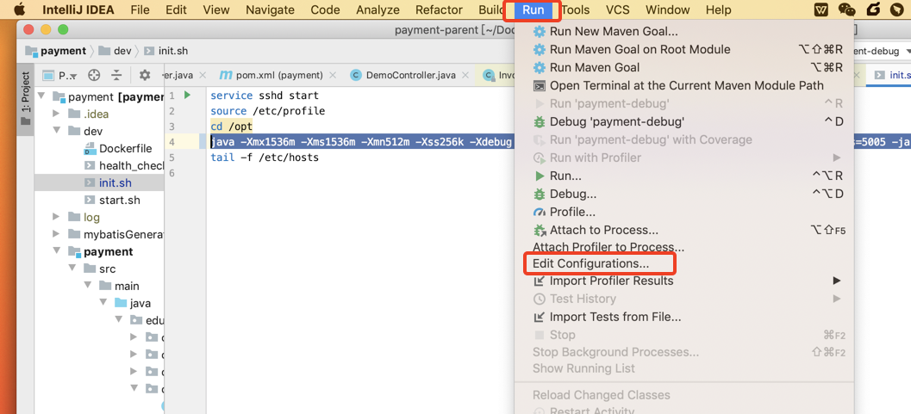Choose Run Maven Goal on Root Module
The image size is (911, 414).
683,49
